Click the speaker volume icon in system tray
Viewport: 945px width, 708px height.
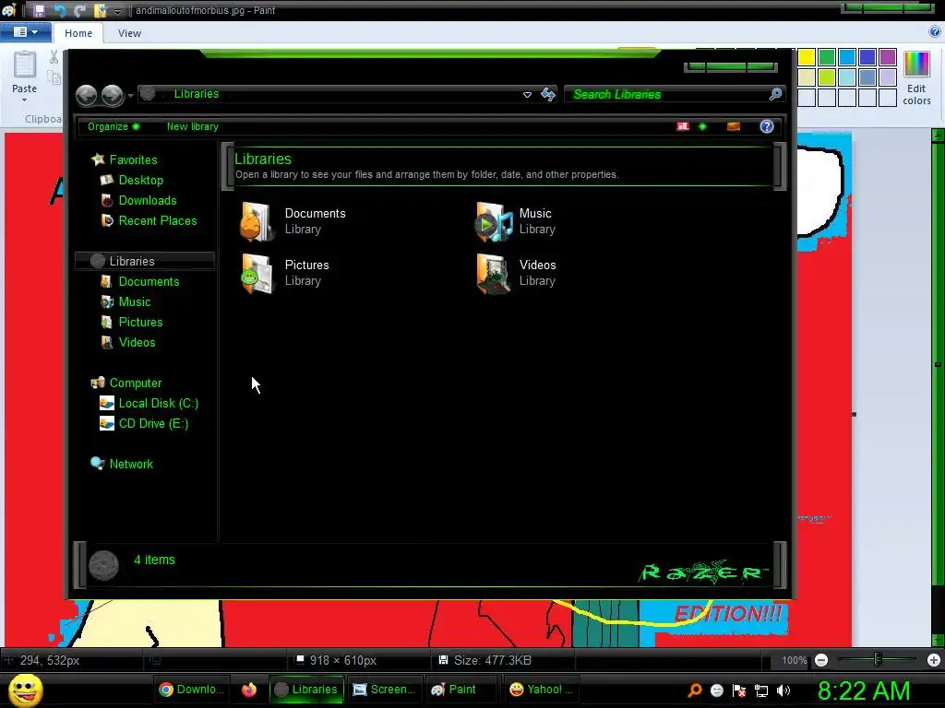(x=784, y=690)
